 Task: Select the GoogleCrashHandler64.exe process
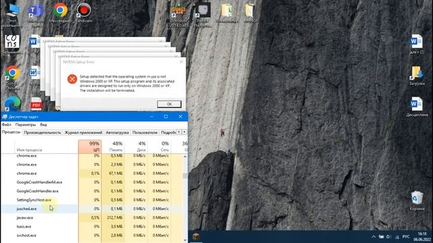tap(92, 182)
